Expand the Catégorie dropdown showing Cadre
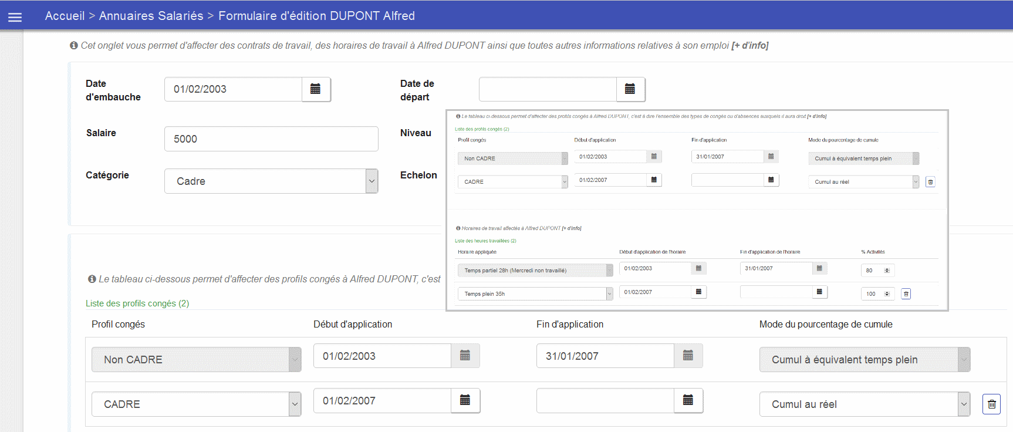Image resolution: width=1013 pixels, height=432 pixels. point(271,181)
